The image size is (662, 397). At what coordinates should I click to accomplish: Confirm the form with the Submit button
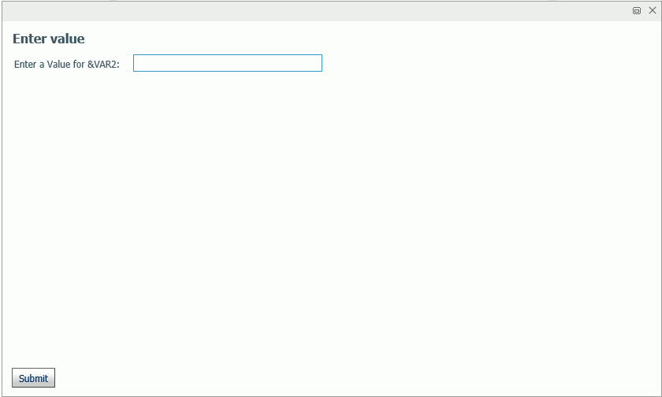33,377
